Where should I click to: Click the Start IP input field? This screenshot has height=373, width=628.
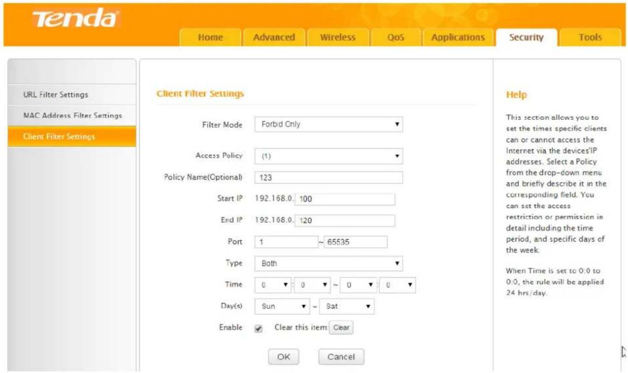pos(345,199)
